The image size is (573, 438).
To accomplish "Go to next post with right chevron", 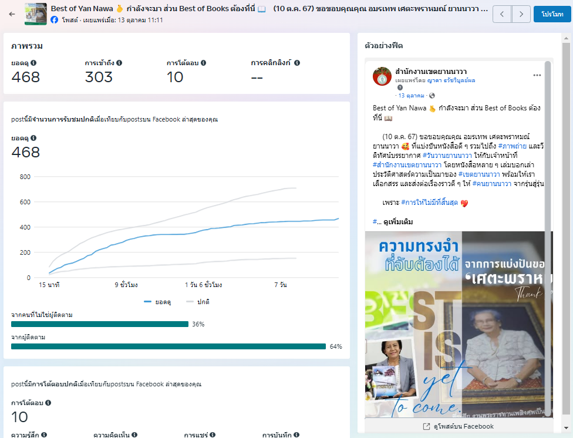I will click(x=521, y=14).
